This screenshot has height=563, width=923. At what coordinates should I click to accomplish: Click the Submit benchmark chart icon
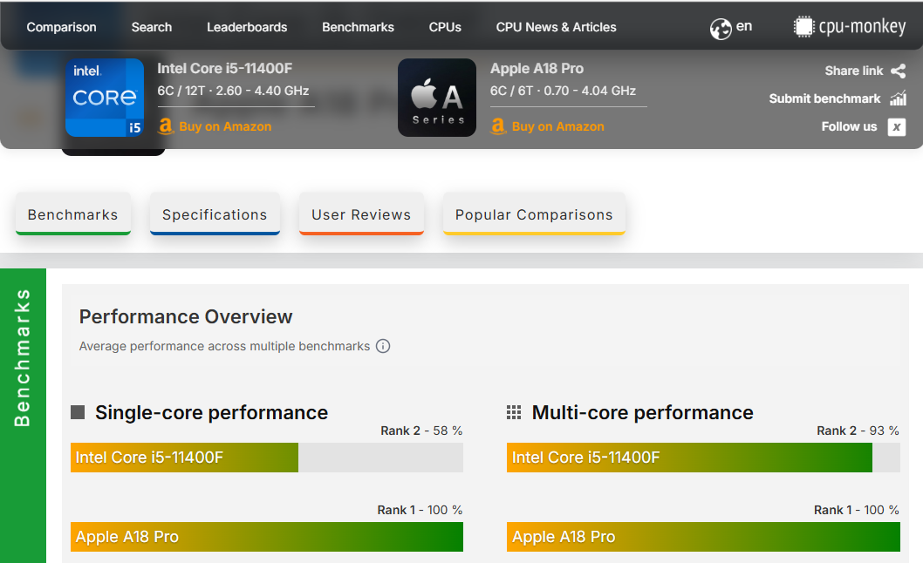pos(898,98)
